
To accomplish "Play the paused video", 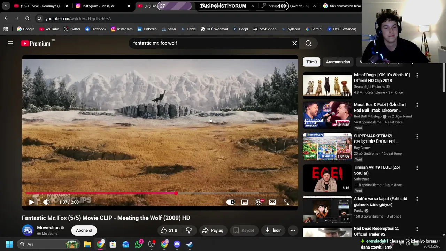I will 31,202.
